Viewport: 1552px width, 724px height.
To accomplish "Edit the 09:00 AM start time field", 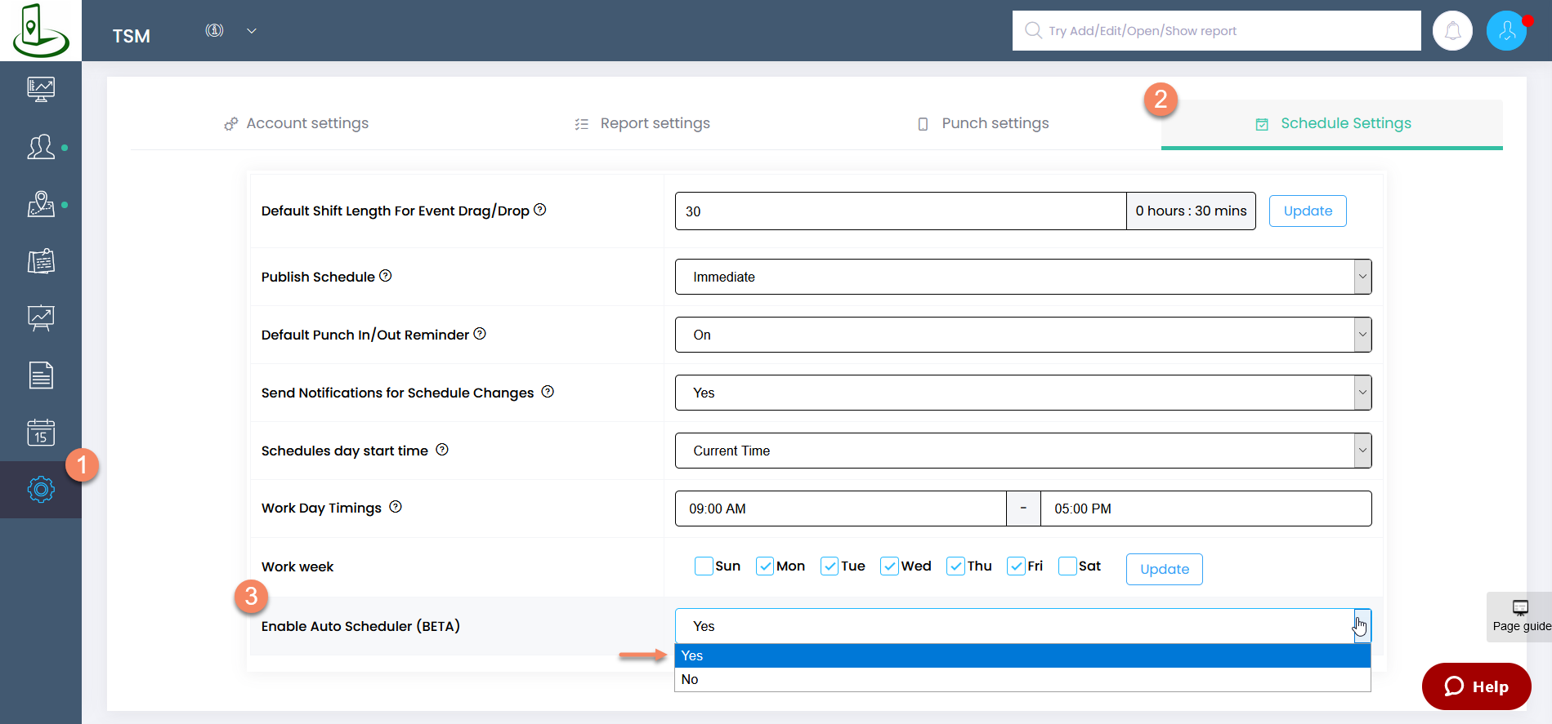I will [x=841, y=509].
